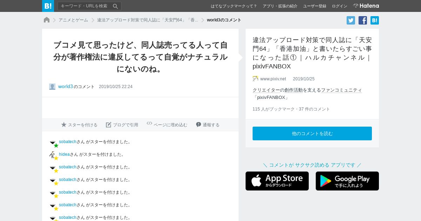Open article title 違法アップロード対策で同人誌に
This screenshot has height=221, width=421.
[x=312, y=53]
